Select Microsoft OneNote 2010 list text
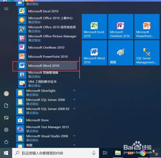Viewport: 161px width, 158px height. [x=46, y=47]
